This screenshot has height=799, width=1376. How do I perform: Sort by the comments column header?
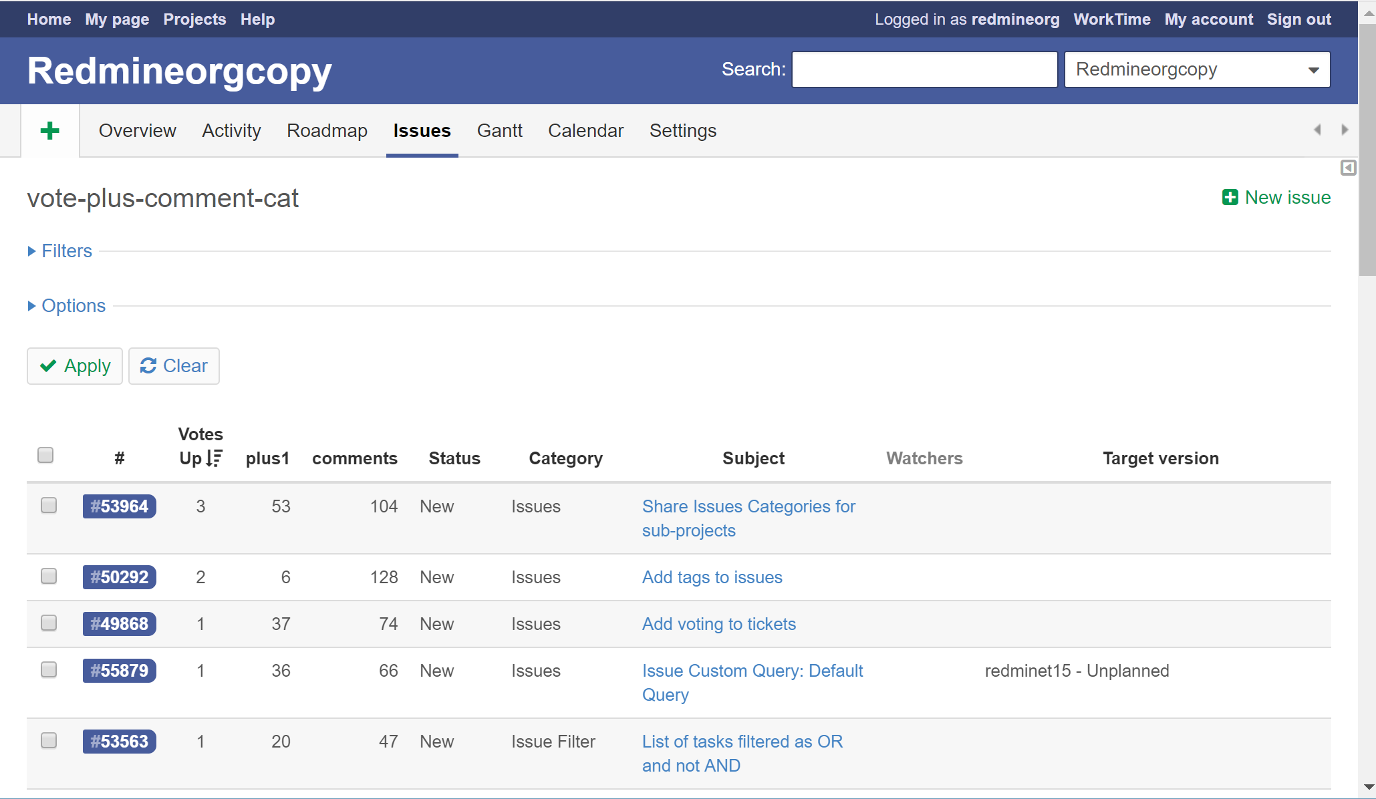point(355,458)
